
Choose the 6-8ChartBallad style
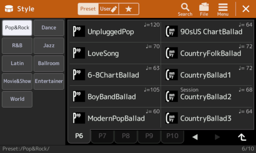click(115, 75)
